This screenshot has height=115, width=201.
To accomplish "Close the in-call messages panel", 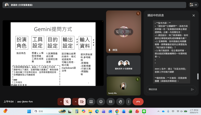I will (x=193, y=15).
